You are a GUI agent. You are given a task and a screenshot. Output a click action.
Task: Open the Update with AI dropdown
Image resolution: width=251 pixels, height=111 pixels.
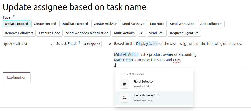click(28, 44)
